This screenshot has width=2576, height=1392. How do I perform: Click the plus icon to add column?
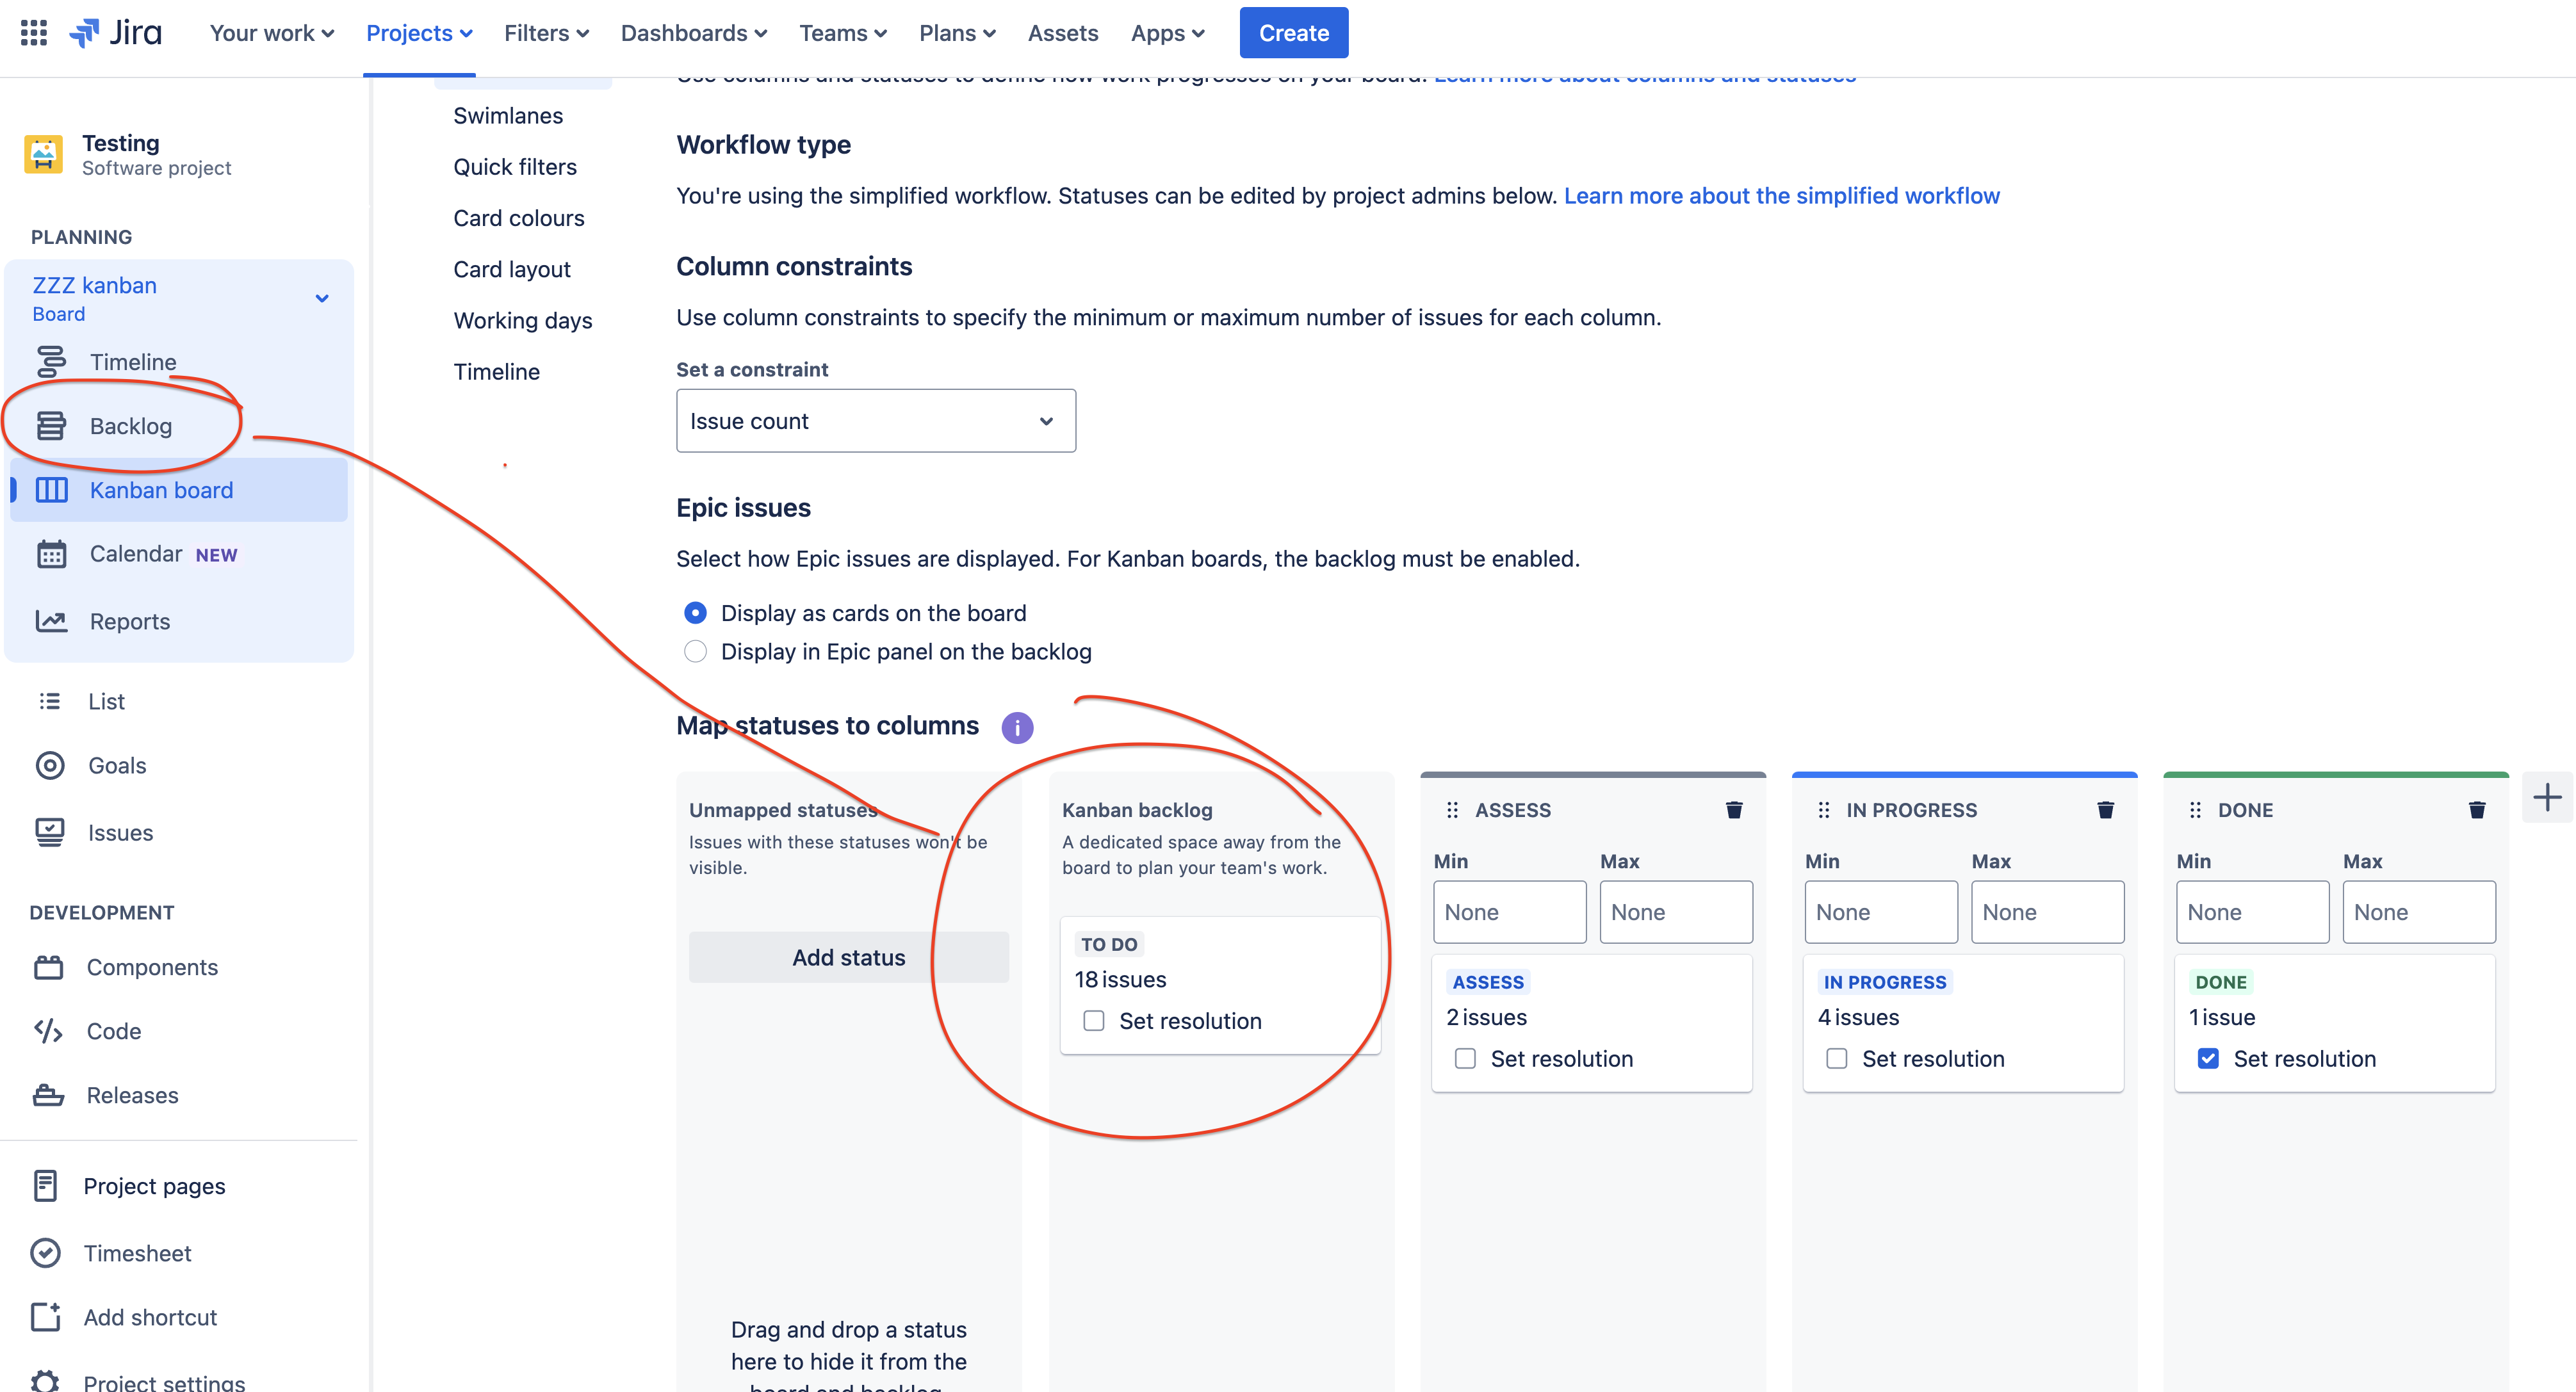[2547, 797]
